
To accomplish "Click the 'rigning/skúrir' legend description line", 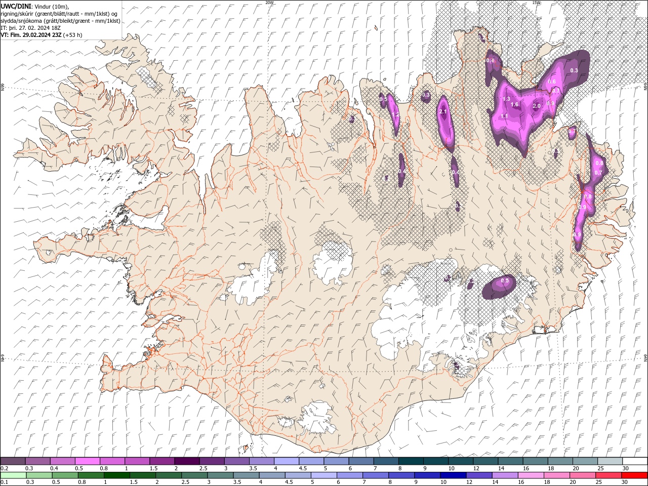I will [x=59, y=13].
